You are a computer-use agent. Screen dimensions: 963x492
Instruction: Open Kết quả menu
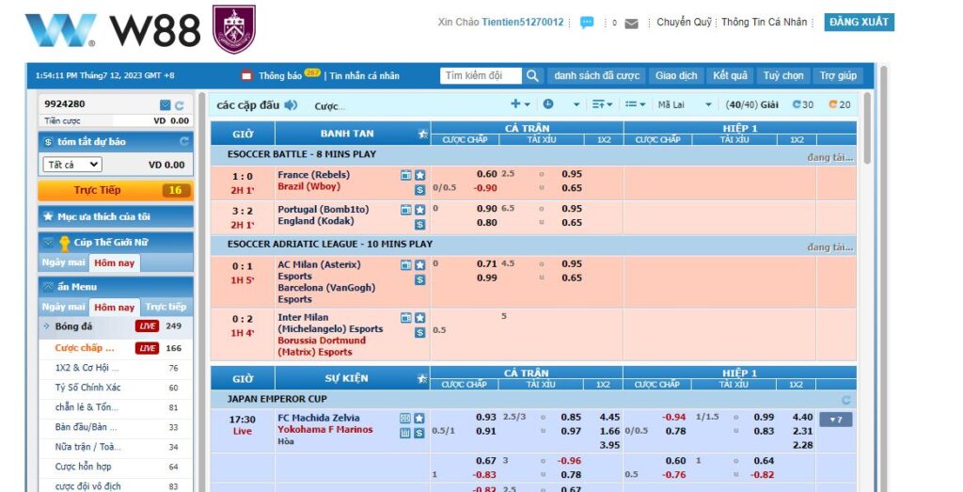[x=730, y=75]
